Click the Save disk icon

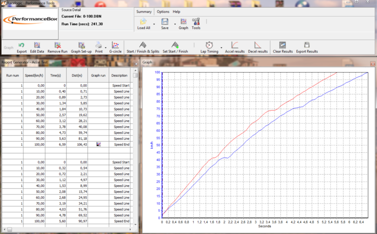165,22
